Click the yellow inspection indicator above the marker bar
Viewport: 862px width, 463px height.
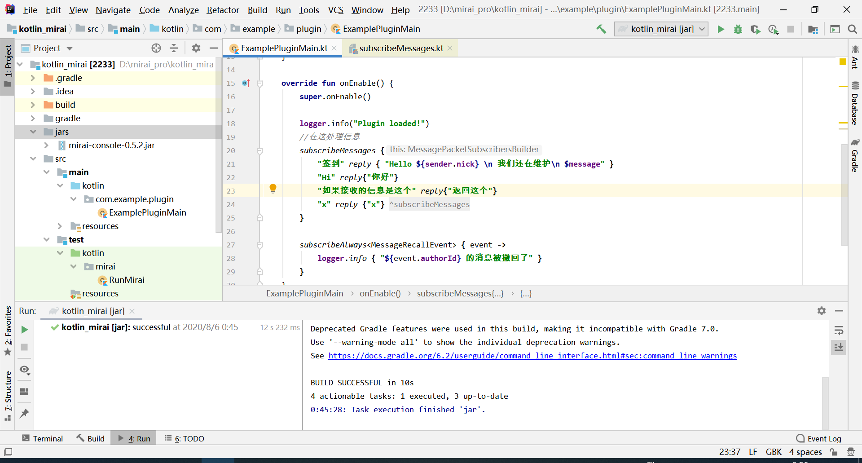(x=843, y=62)
